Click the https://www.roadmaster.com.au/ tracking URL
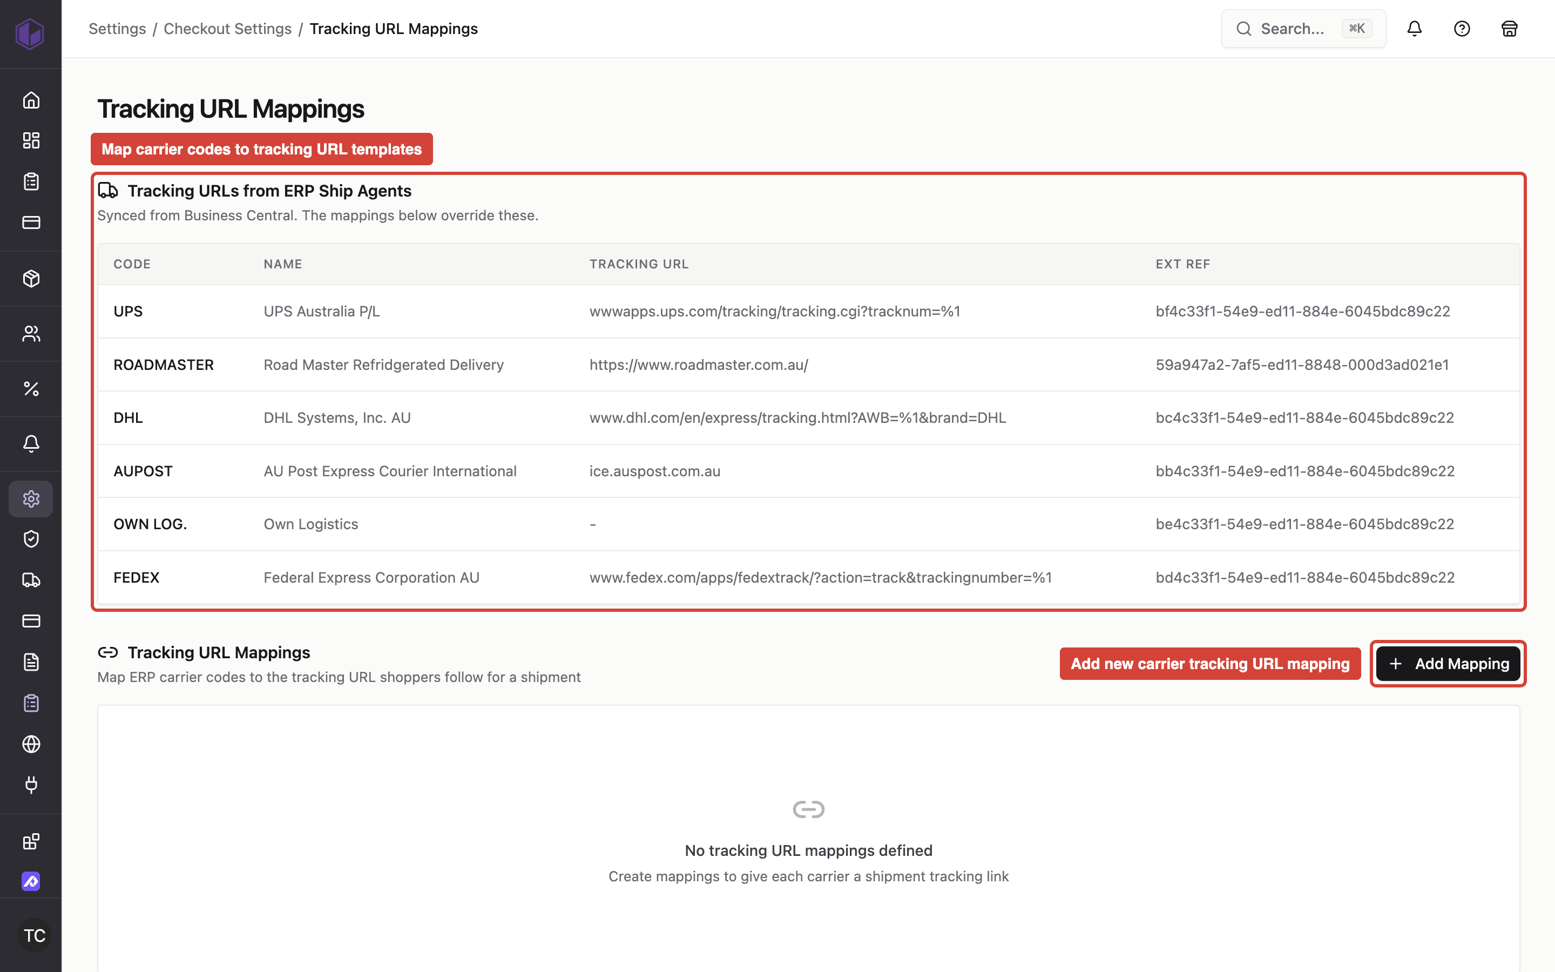The image size is (1555, 972). pyautogui.click(x=699, y=364)
